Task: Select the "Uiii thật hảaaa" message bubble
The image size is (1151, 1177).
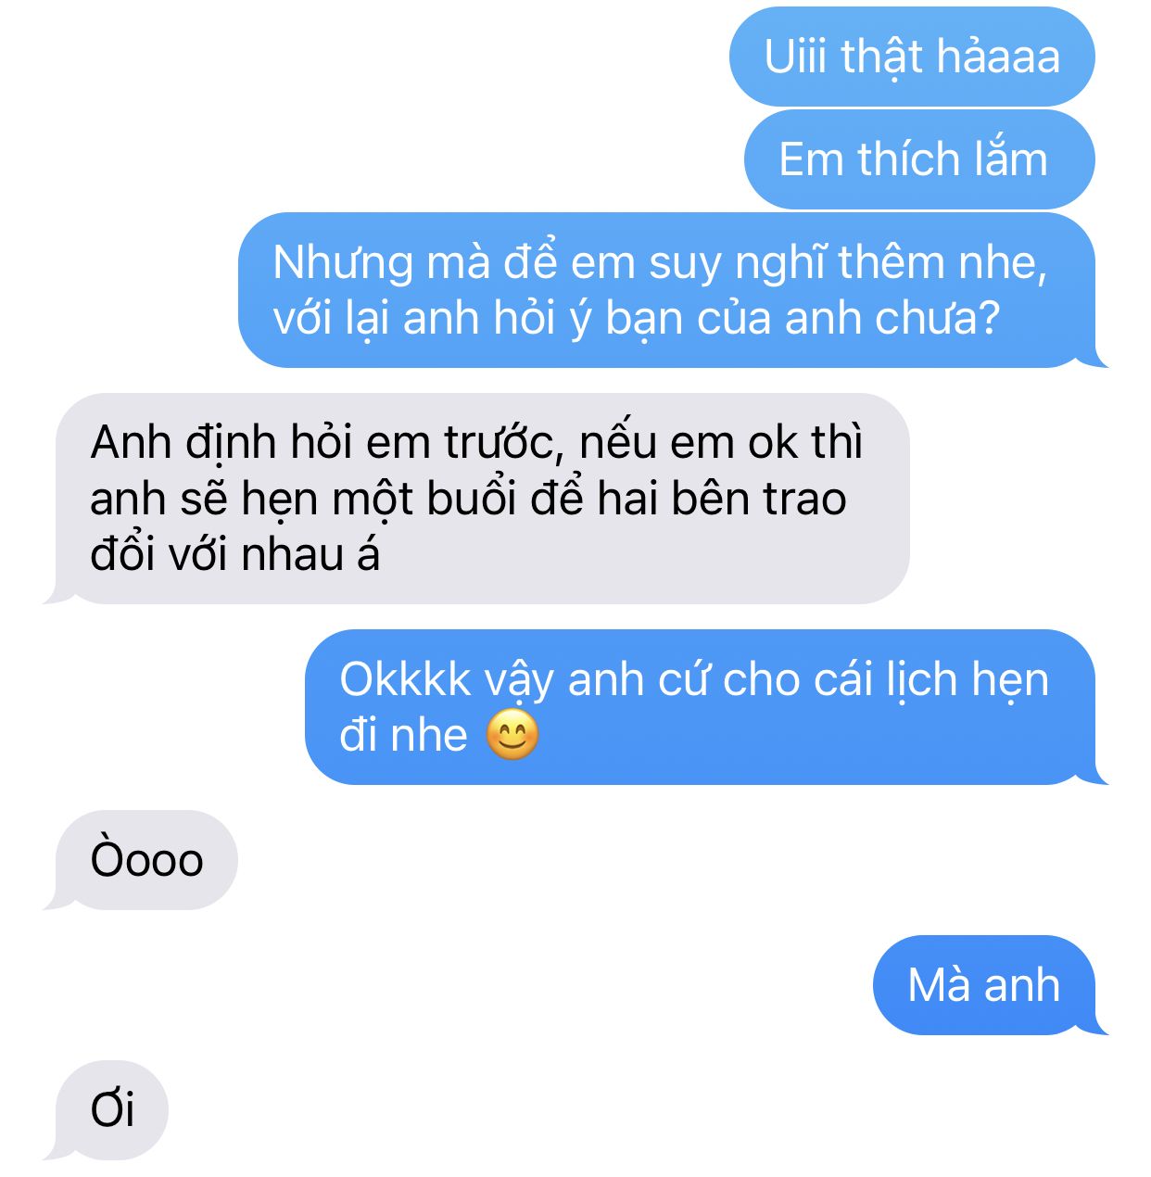Action: (x=912, y=57)
